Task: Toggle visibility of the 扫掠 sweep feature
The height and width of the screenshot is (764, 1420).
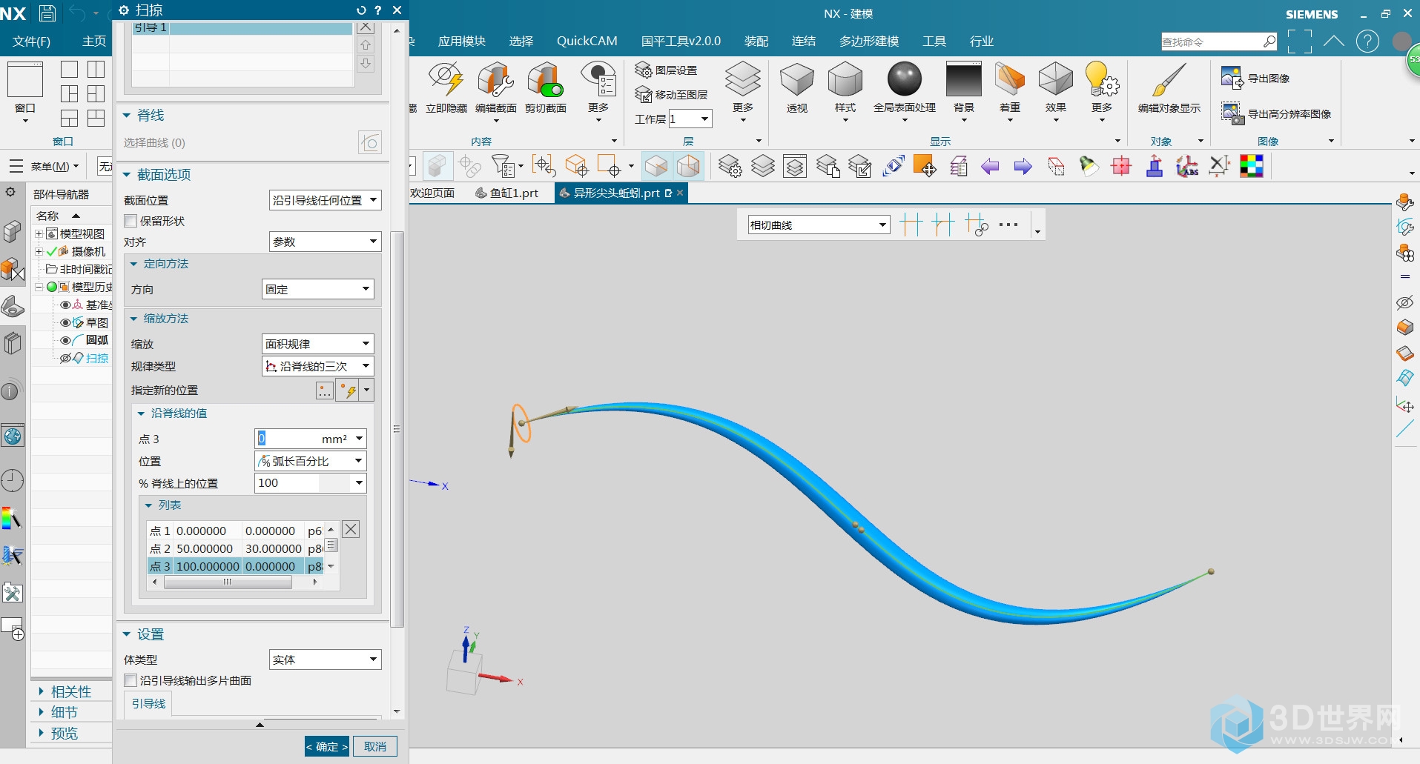Action: tap(65, 358)
